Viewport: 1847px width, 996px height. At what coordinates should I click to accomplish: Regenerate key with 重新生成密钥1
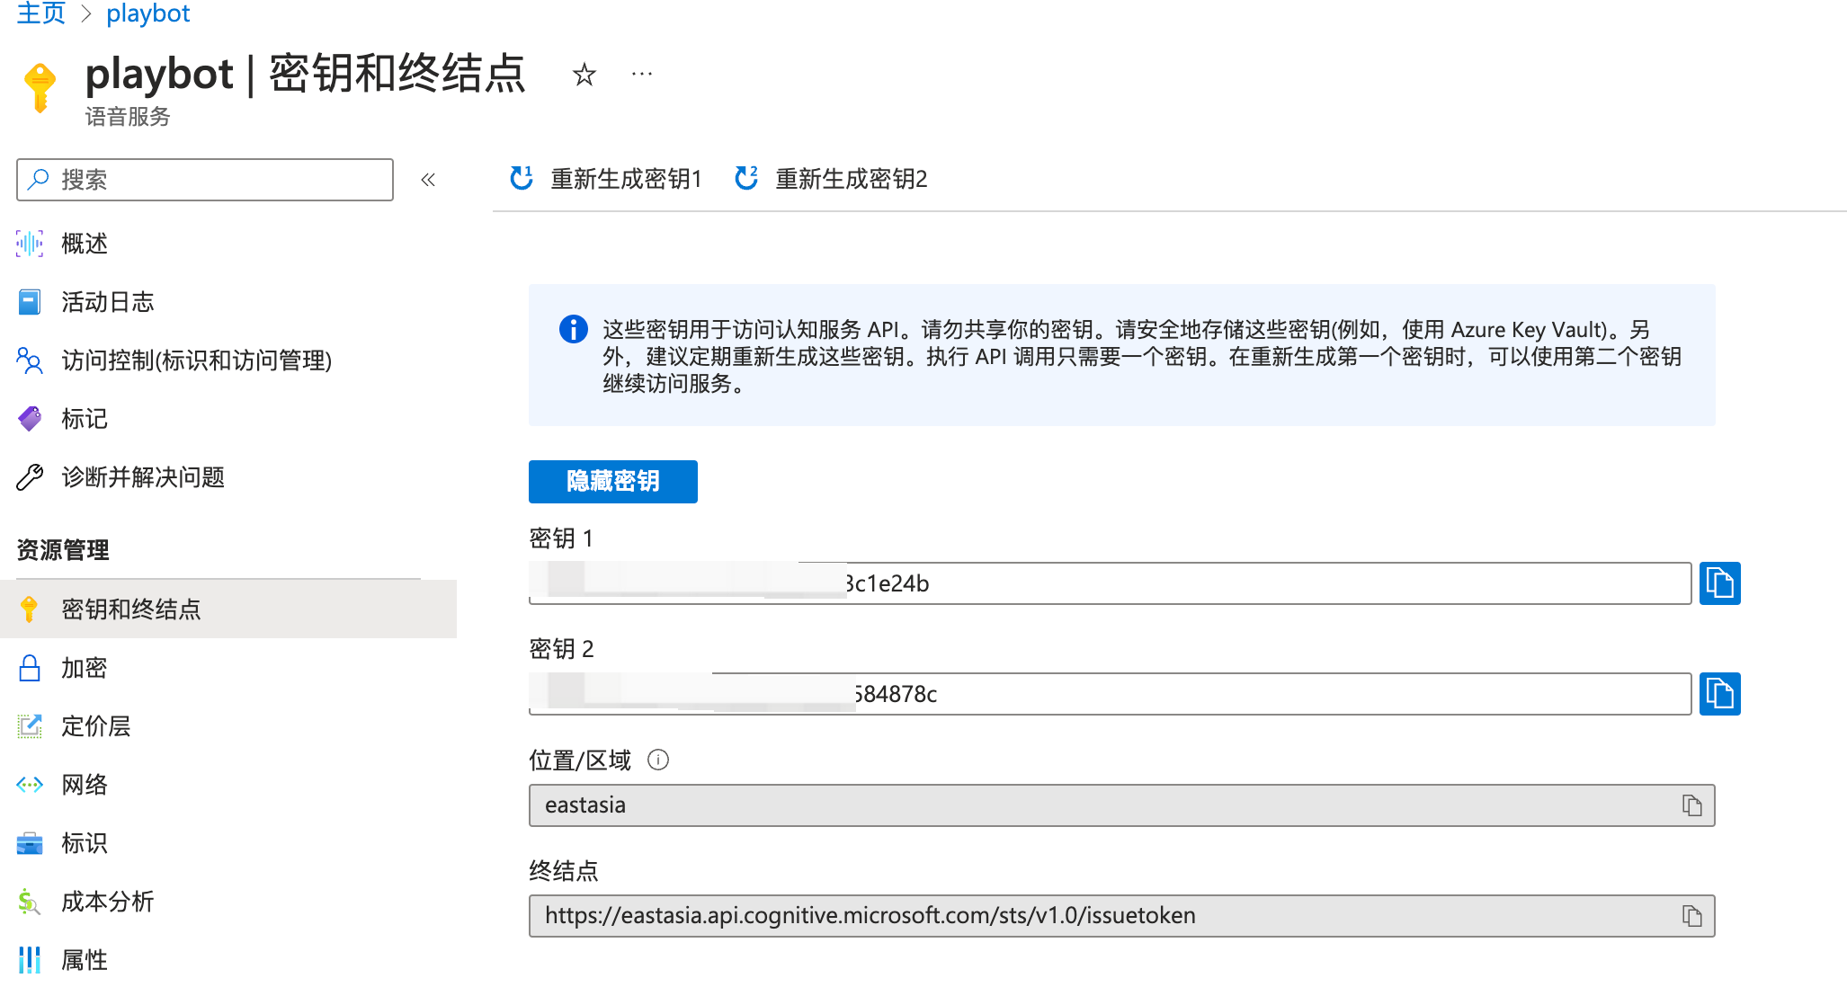626,179
